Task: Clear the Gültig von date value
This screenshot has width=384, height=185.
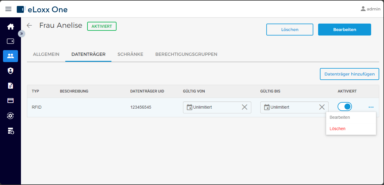Action: tap(244, 107)
